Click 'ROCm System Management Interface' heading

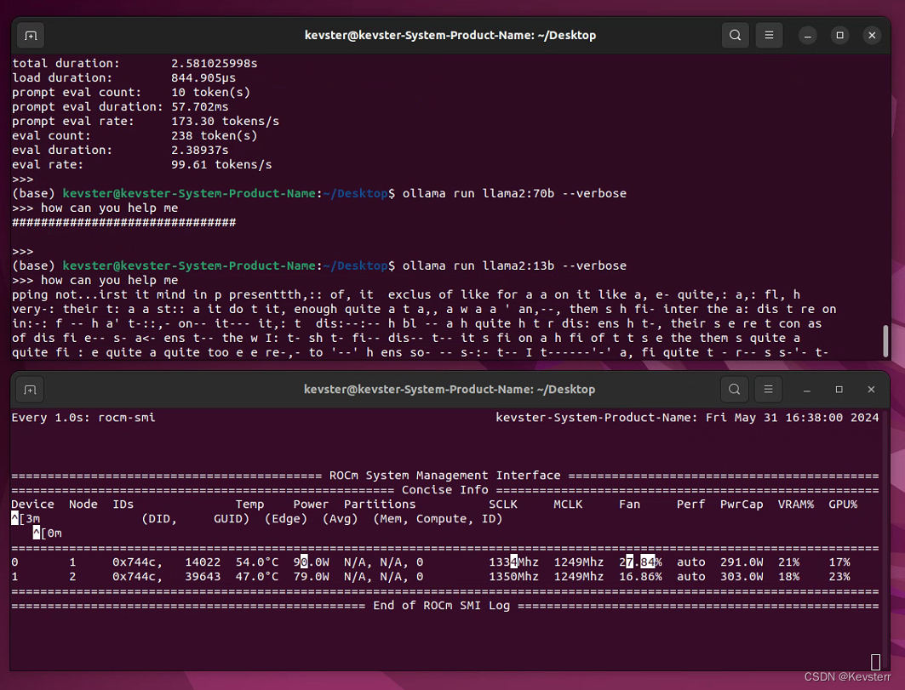[x=444, y=476]
